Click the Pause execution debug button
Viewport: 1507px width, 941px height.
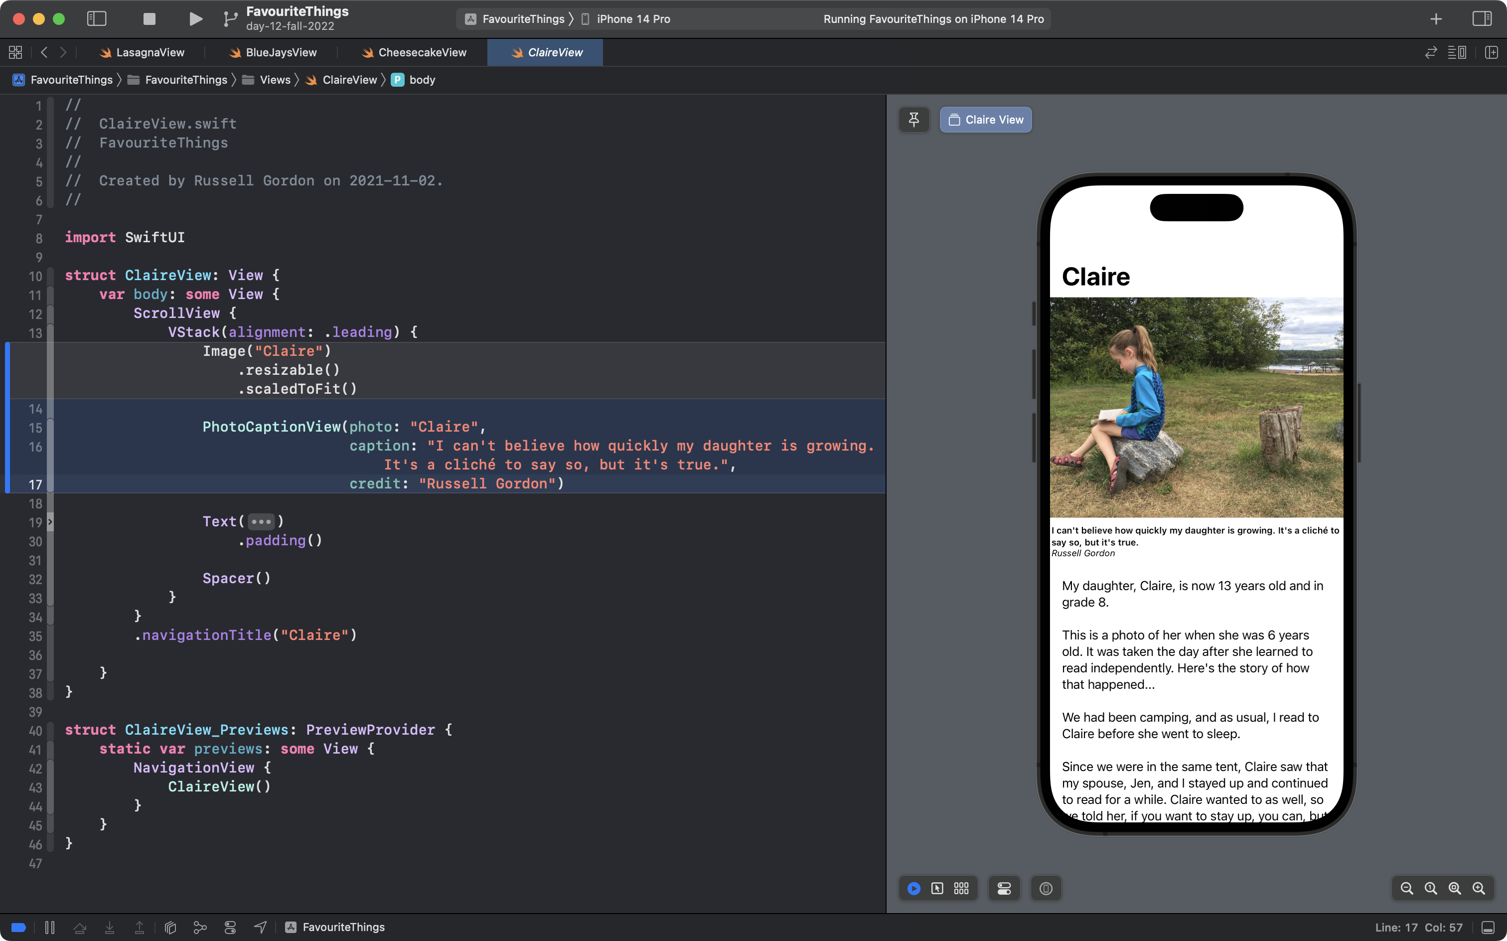click(x=50, y=928)
